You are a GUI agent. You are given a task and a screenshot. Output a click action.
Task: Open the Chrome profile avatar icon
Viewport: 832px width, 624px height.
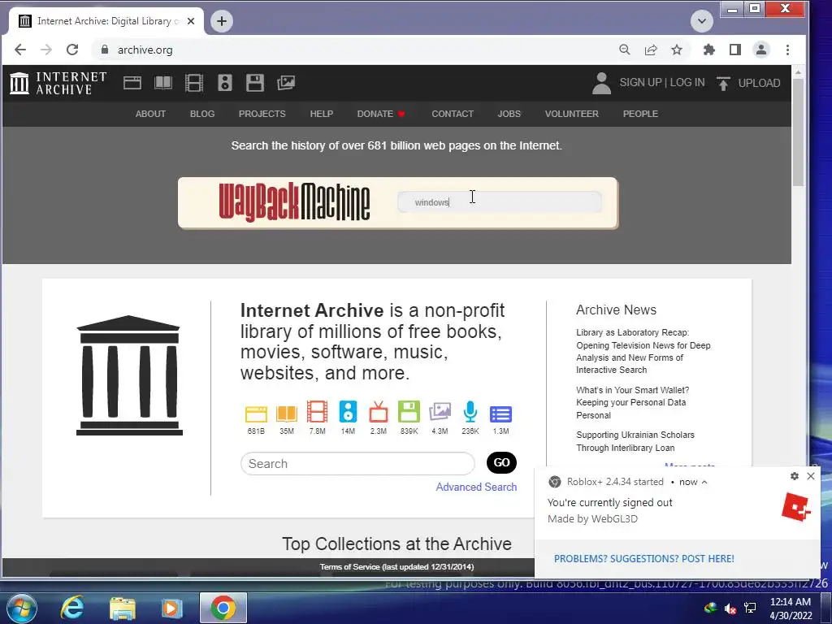coord(760,50)
